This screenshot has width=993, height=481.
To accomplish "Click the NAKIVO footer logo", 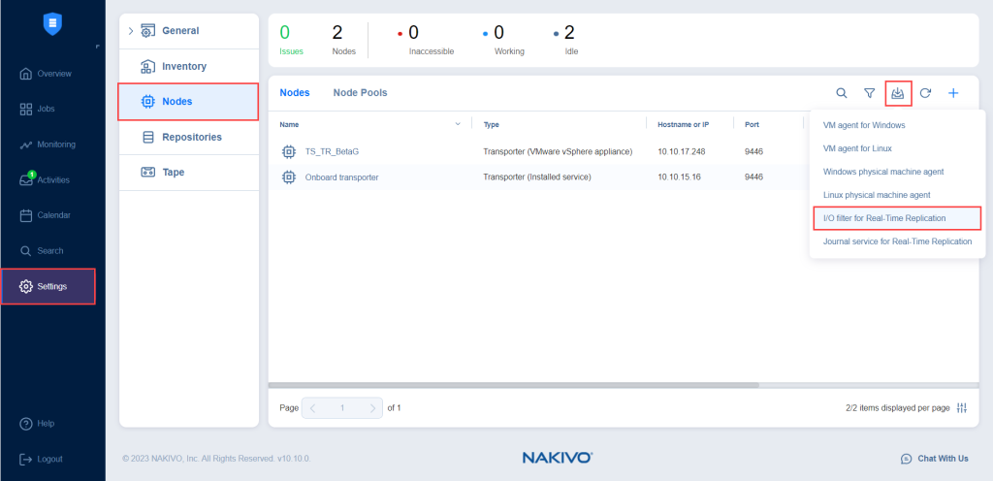I will (x=558, y=458).
